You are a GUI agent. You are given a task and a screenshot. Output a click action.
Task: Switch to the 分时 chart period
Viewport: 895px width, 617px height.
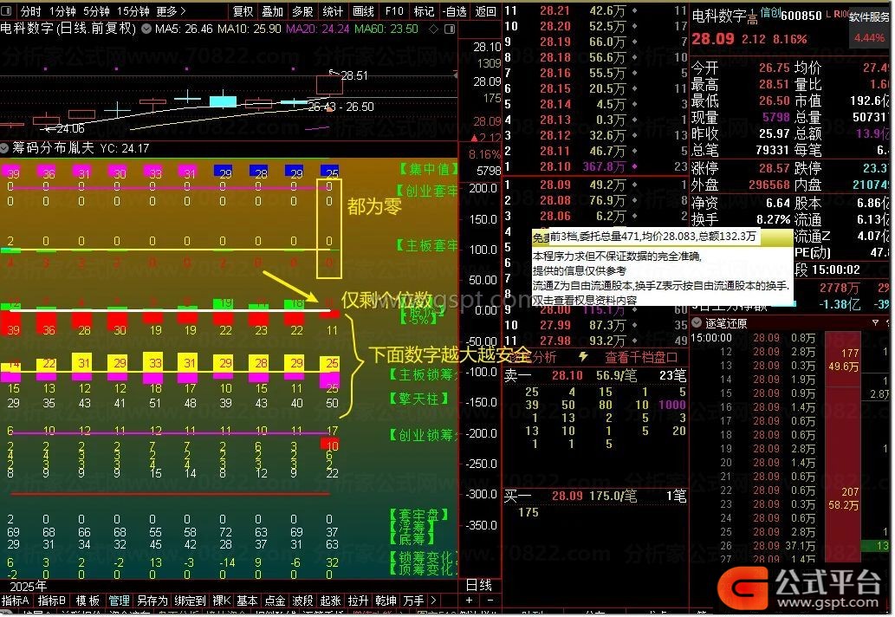(x=31, y=11)
